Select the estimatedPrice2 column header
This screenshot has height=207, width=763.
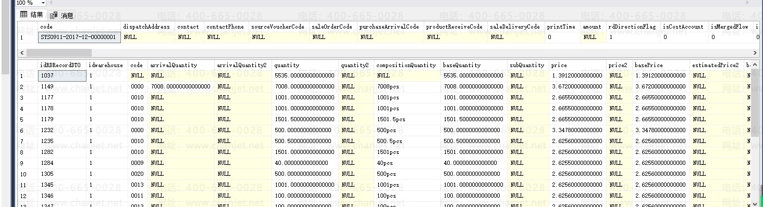(717, 65)
